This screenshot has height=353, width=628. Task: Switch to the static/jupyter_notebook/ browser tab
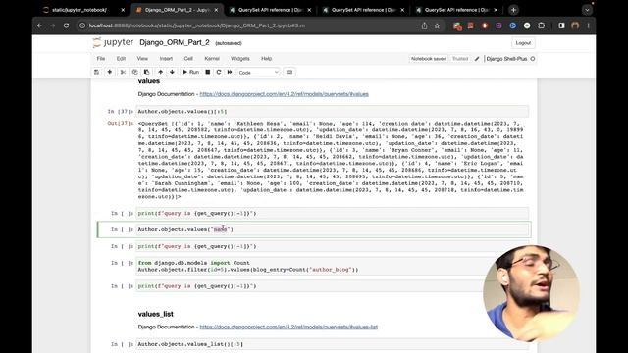80,10
